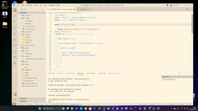This screenshot has width=198, height=111.
Task: Click Live Share in status bar
Action: 39,104
